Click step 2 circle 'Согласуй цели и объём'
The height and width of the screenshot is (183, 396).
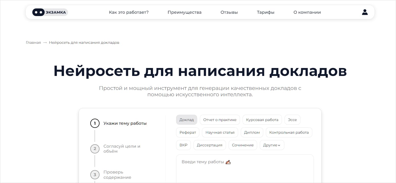[x=95, y=149]
